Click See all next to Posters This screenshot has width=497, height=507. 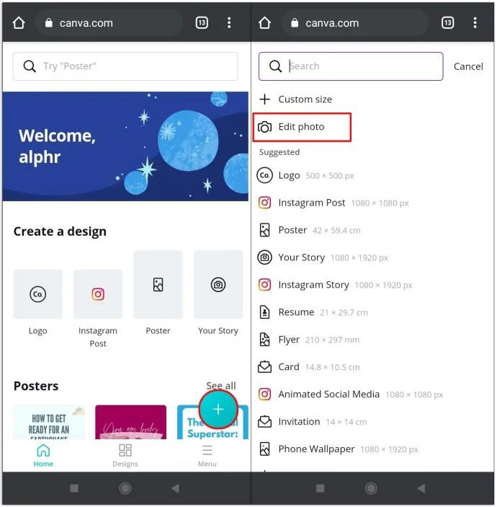[x=221, y=385]
